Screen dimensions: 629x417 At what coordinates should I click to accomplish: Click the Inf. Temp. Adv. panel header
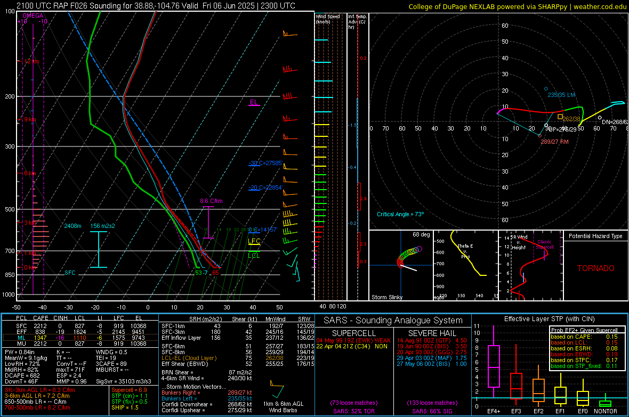click(357, 22)
